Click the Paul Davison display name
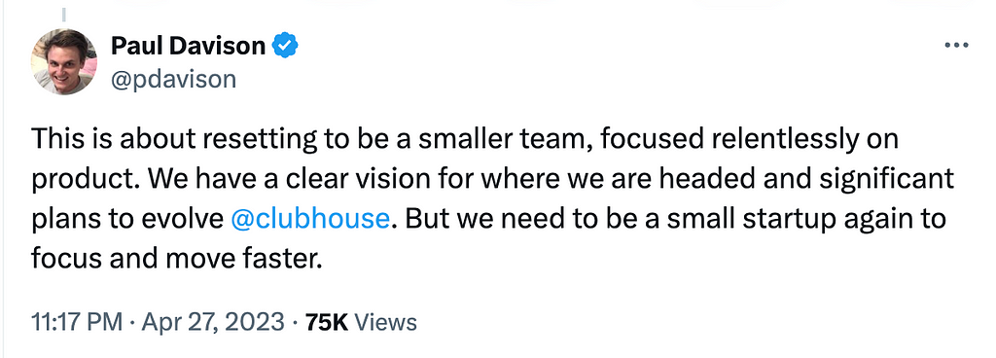Image resolution: width=996 pixels, height=358 pixels. click(x=188, y=46)
